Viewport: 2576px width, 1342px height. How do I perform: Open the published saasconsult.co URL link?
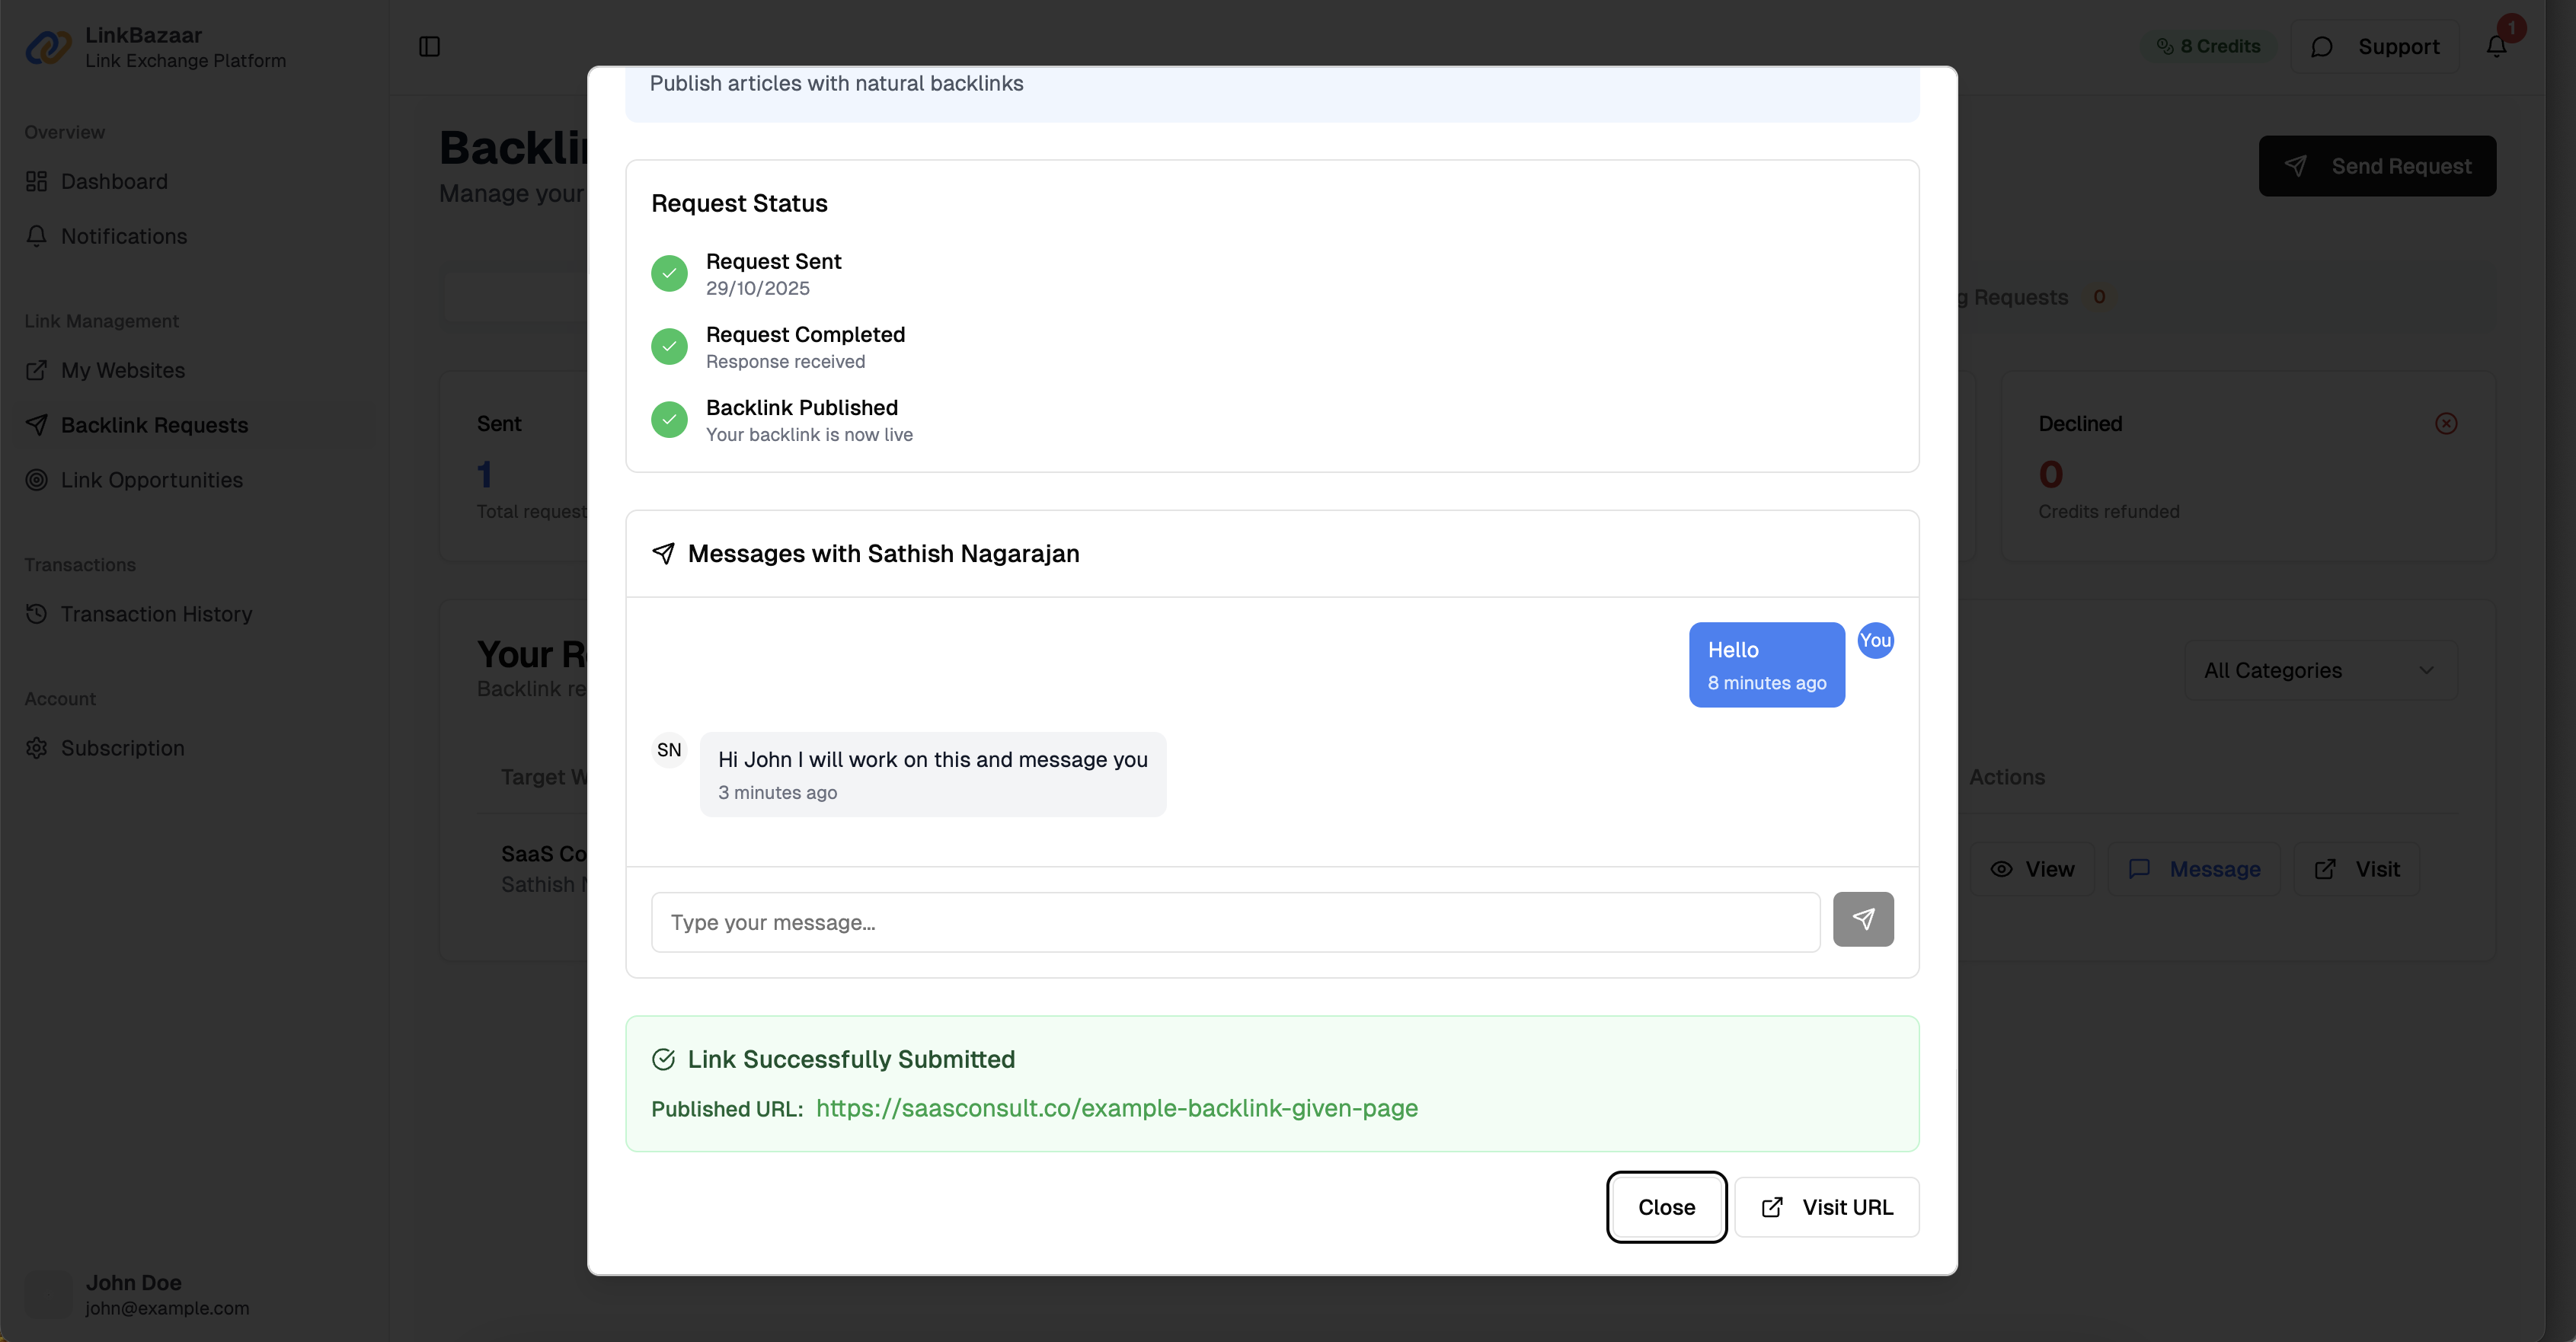(1116, 1108)
